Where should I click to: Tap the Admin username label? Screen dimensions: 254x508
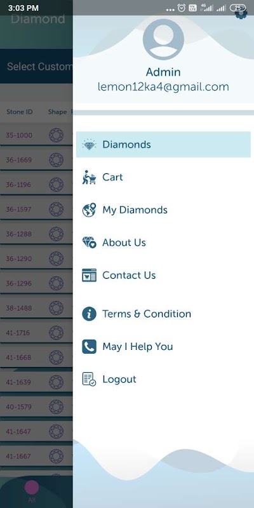coord(163,72)
